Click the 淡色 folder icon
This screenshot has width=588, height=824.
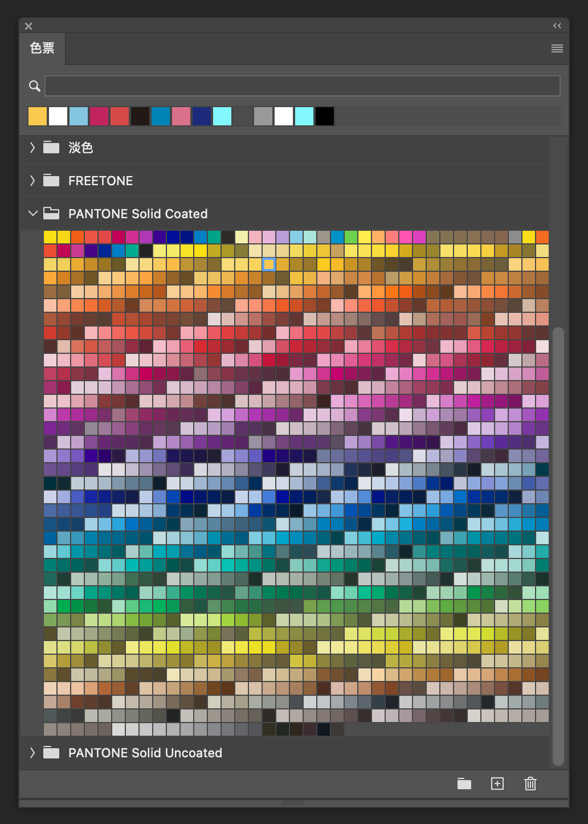(51, 148)
